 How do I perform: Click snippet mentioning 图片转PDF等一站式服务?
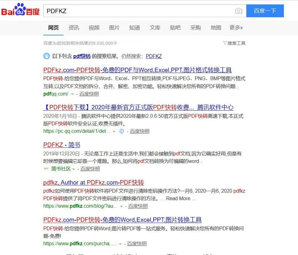pyautogui.click(x=143, y=232)
